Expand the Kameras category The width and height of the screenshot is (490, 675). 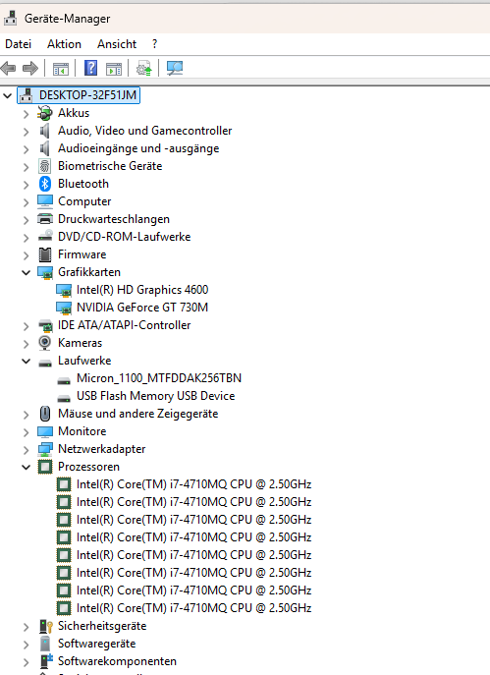(26, 344)
